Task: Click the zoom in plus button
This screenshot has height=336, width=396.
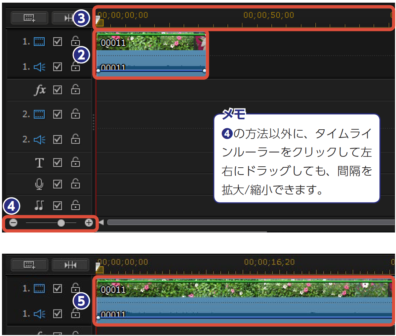Action: [x=89, y=223]
